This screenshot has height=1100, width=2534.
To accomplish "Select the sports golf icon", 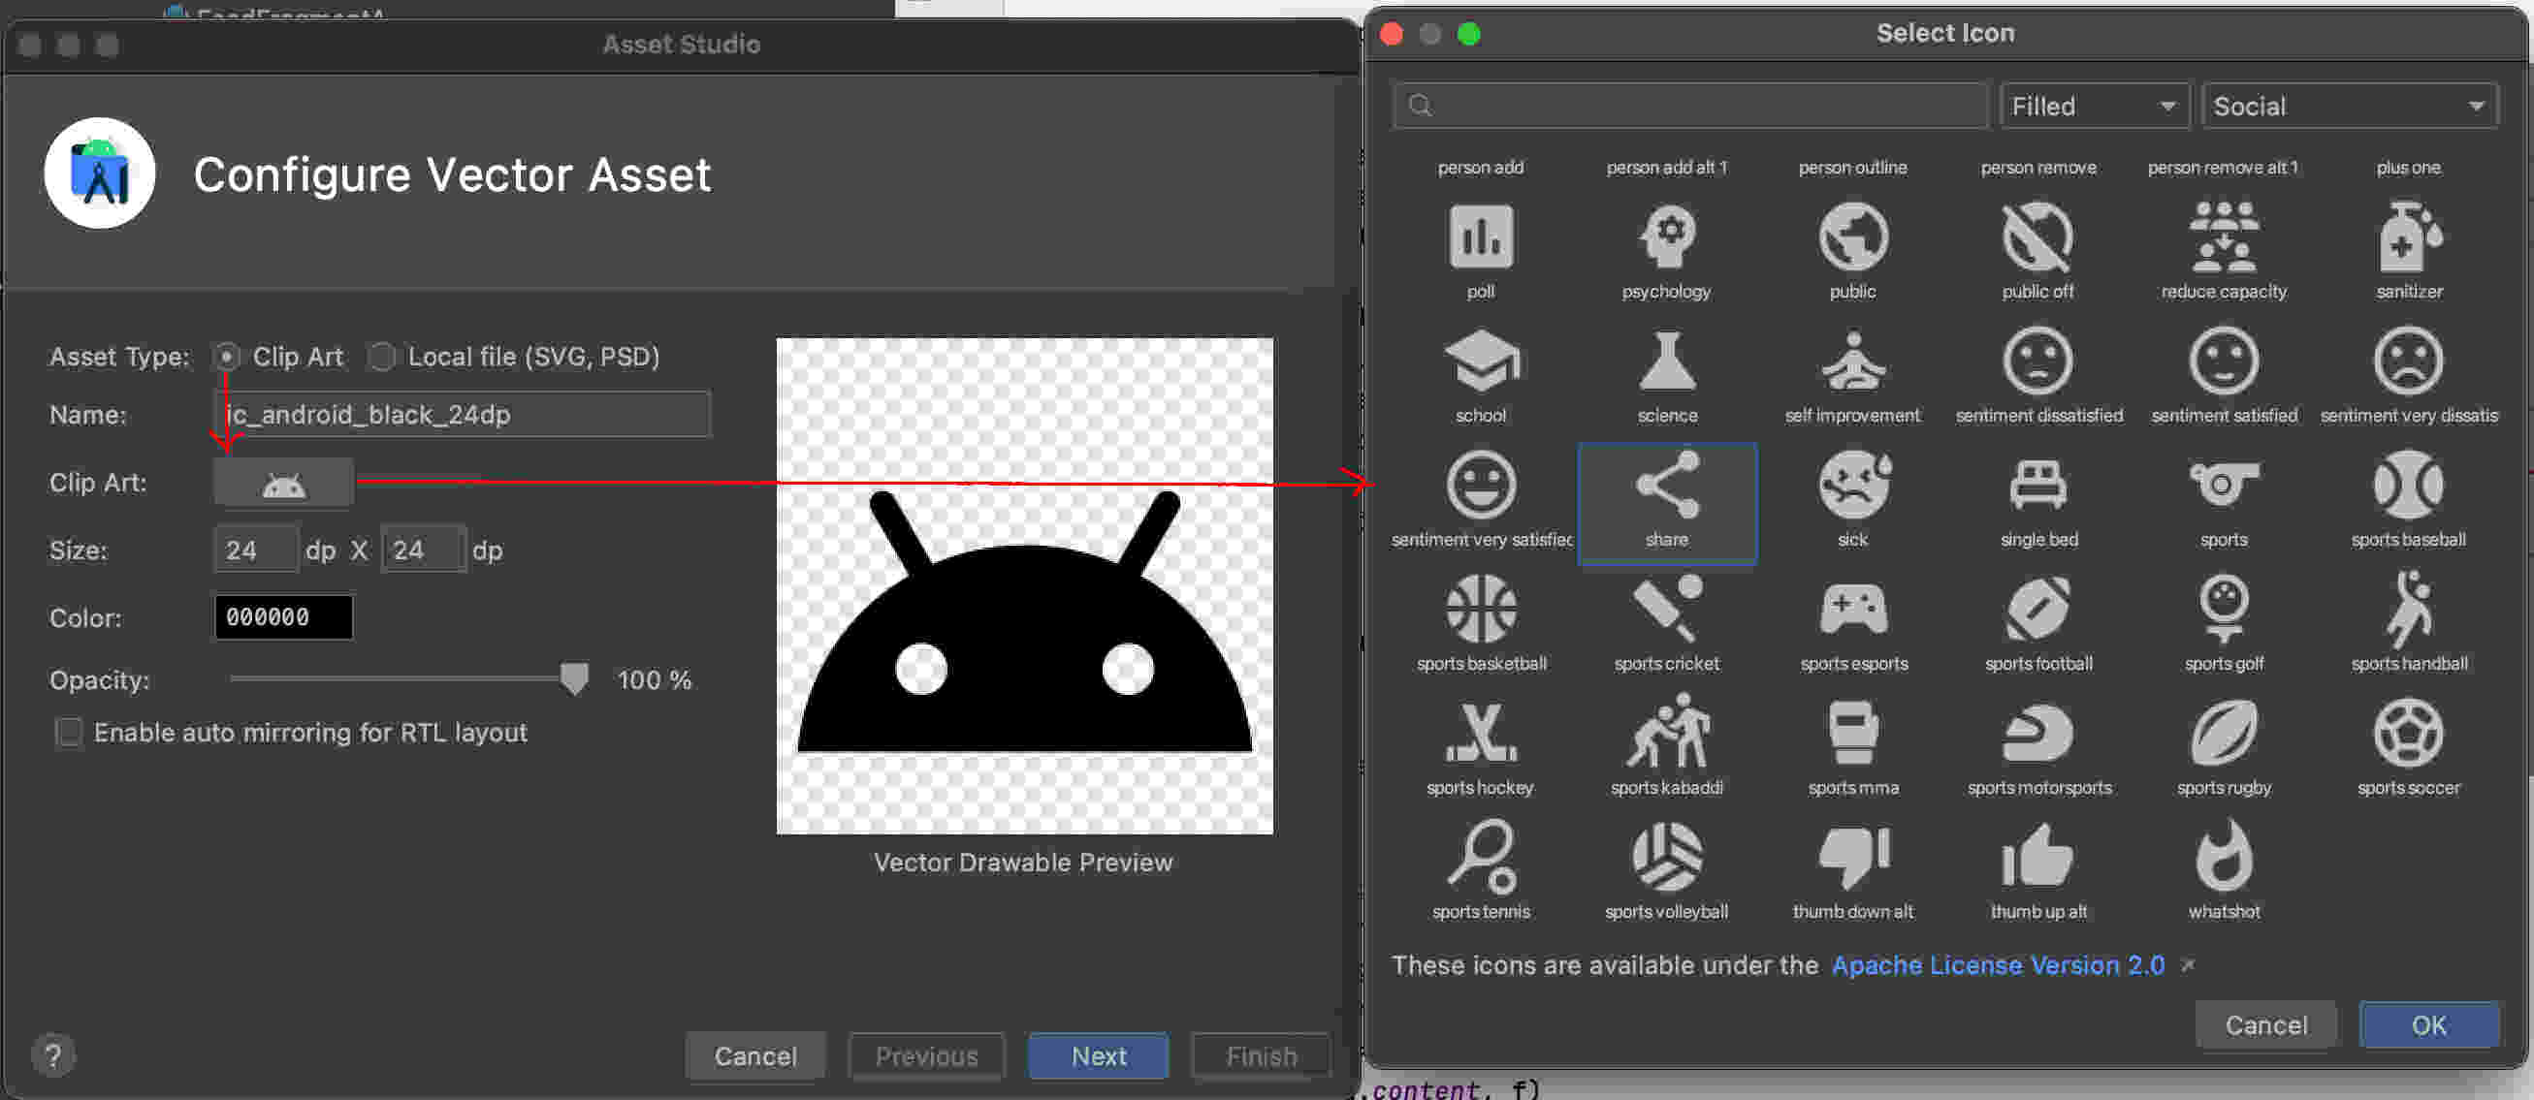I will pos(2223,609).
